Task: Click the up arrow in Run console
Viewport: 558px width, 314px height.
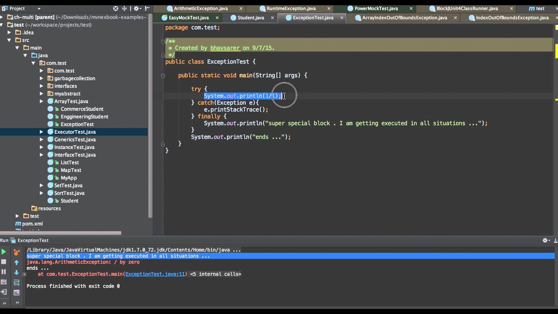Action: pos(17,262)
